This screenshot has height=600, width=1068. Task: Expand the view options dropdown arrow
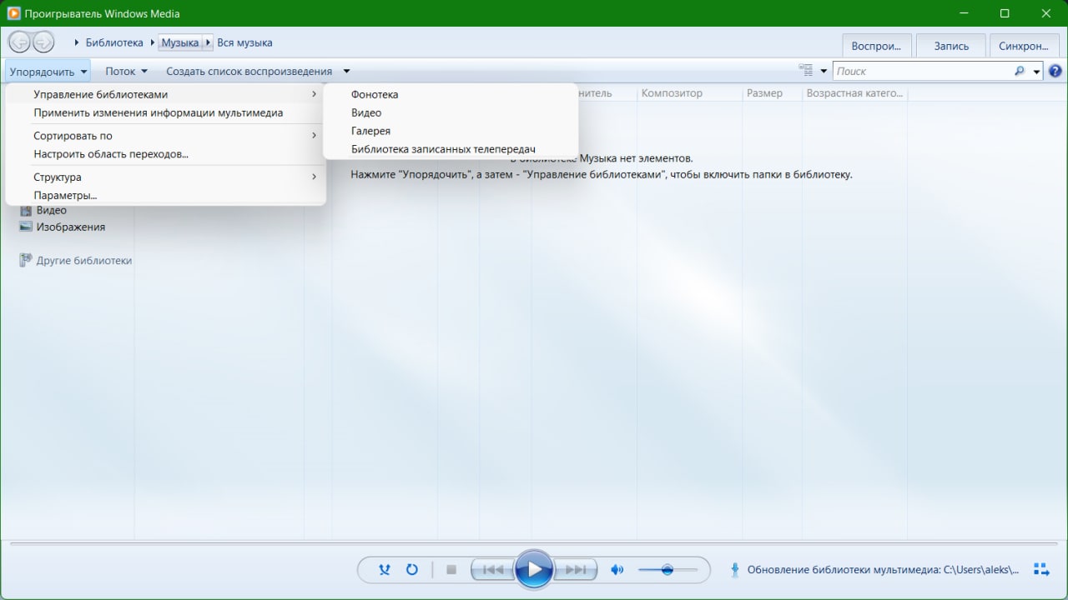tap(824, 72)
